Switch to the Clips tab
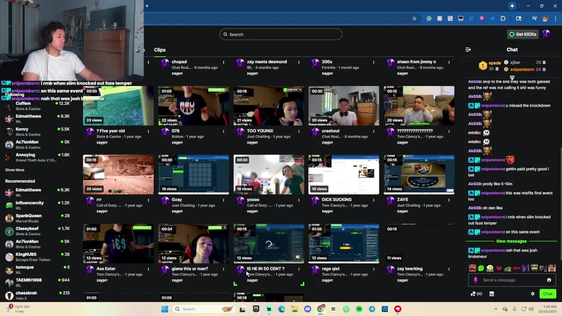 tap(160, 50)
